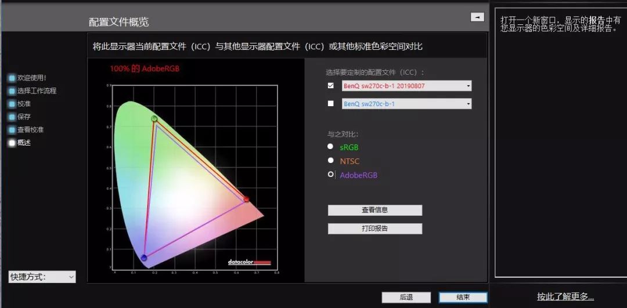The image size is (627, 308).
Task: Expand the second BenQ sw270c-b-1 dropdown
Action: point(468,104)
